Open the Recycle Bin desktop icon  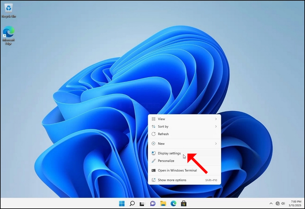[x=9, y=11]
